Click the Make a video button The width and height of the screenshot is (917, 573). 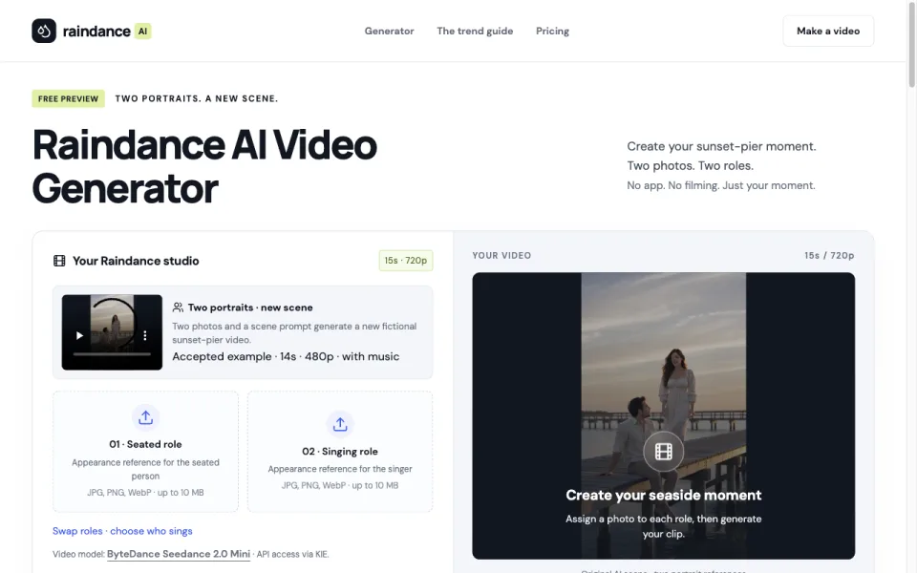tap(828, 31)
